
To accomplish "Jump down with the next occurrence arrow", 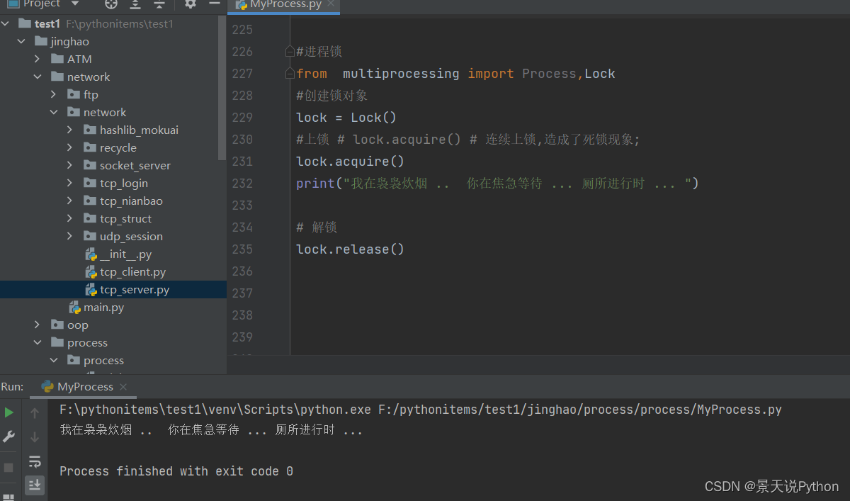I will [35, 436].
